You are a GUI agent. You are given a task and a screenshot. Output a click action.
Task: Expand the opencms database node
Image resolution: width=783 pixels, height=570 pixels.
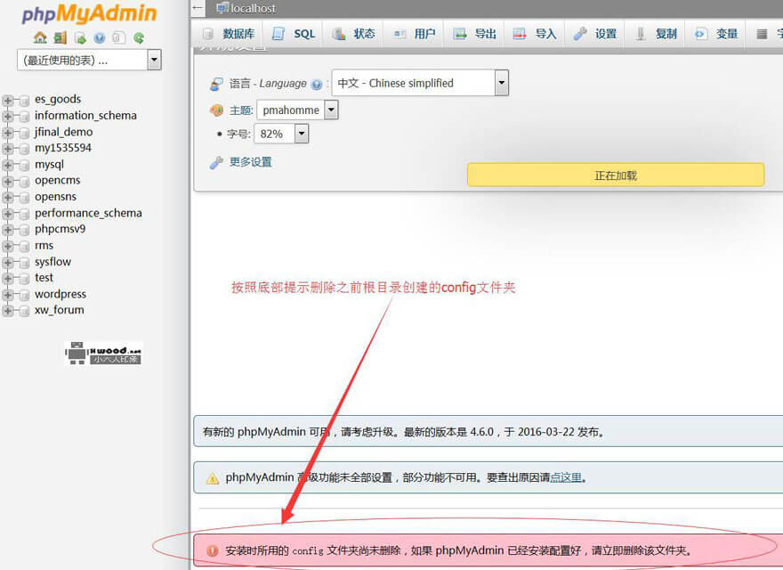7,181
